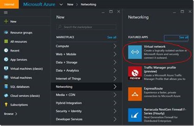Click the Virtual machines (classic) monitor icon

6,68
